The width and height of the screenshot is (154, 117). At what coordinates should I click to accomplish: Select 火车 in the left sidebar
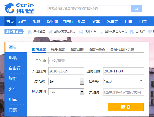pos(13,89)
